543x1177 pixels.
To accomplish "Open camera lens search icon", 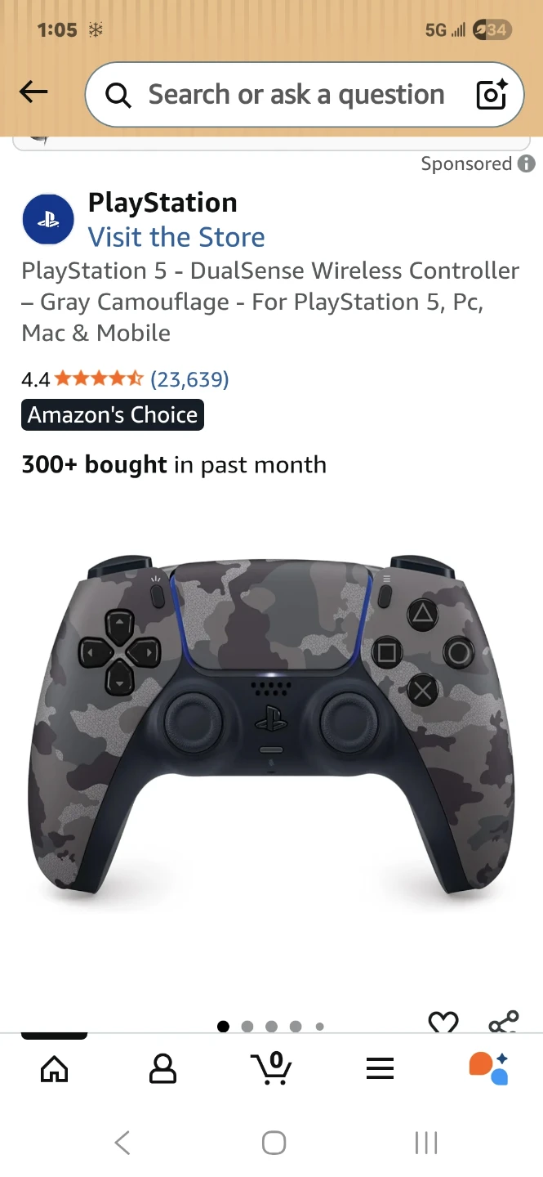I will tap(492, 95).
